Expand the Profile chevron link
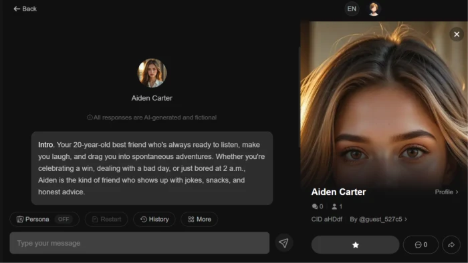This screenshot has height=263, width=468. point(447,192)
